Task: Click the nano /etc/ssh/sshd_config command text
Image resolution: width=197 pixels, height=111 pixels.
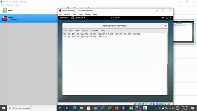Action: click(124, 34)
